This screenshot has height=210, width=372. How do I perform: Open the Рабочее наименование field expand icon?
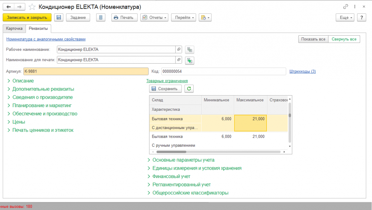pos(179,49)
